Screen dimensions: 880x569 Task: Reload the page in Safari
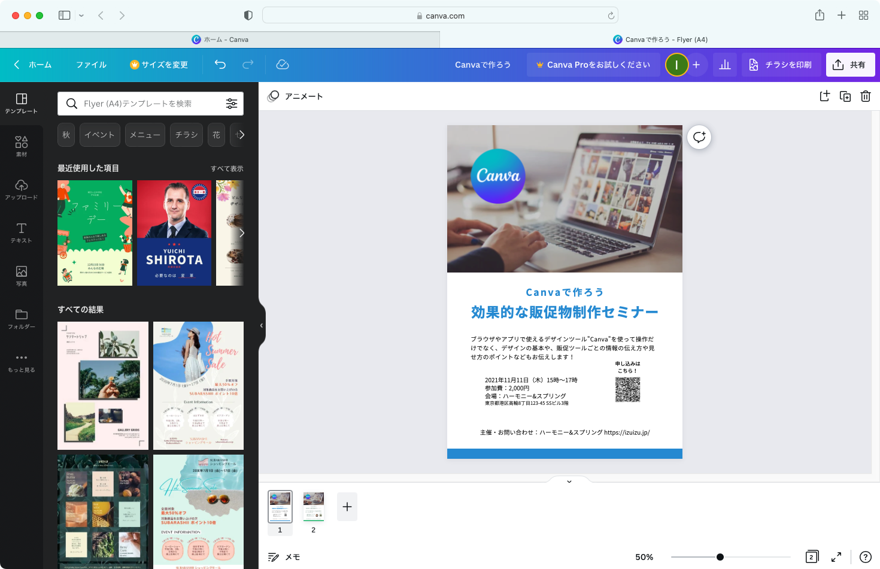[611, 16]
